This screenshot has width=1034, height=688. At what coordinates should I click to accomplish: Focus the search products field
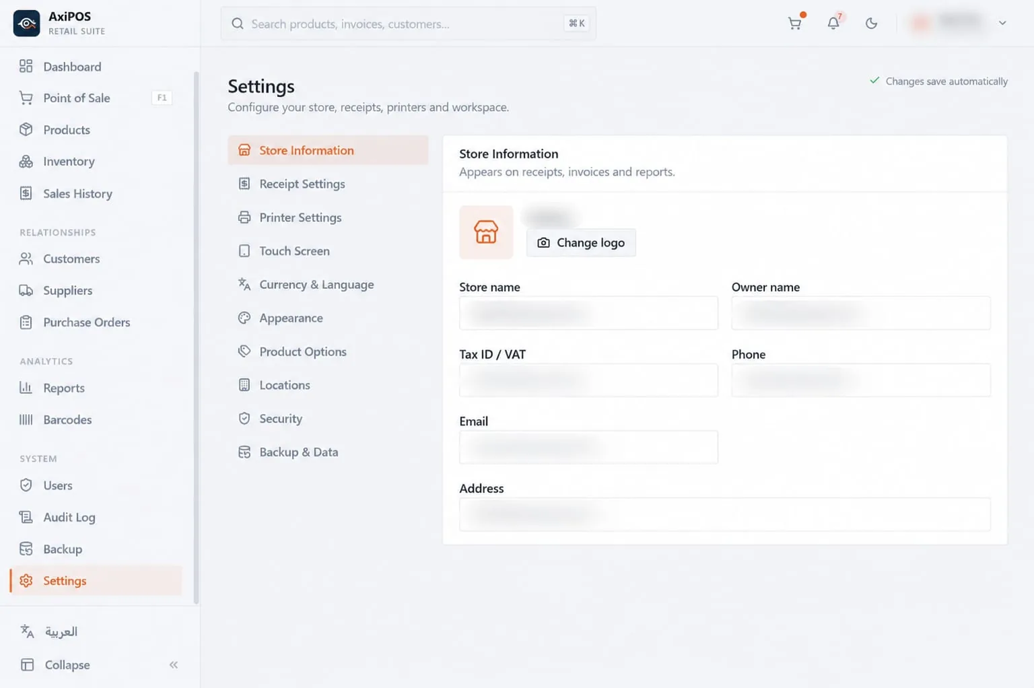(408, 24)
